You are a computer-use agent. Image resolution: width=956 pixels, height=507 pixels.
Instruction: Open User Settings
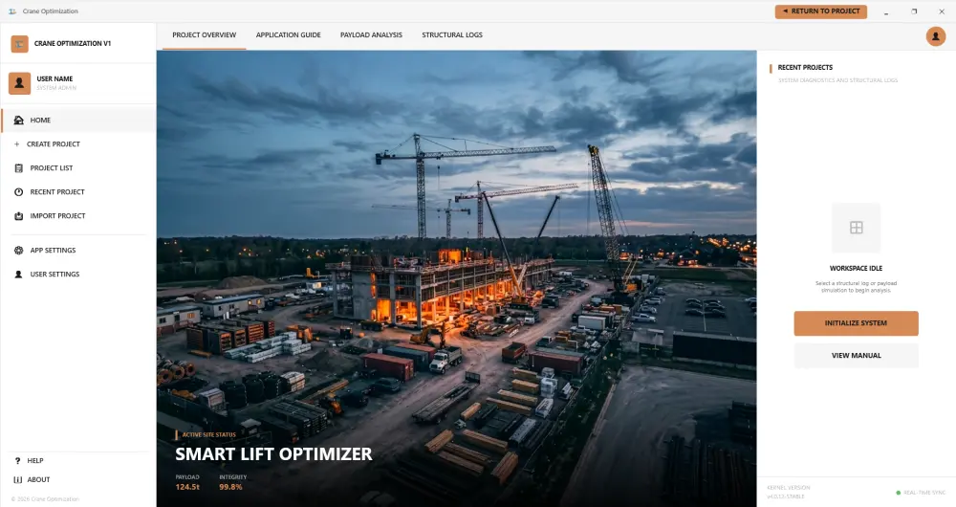point(78,275)
